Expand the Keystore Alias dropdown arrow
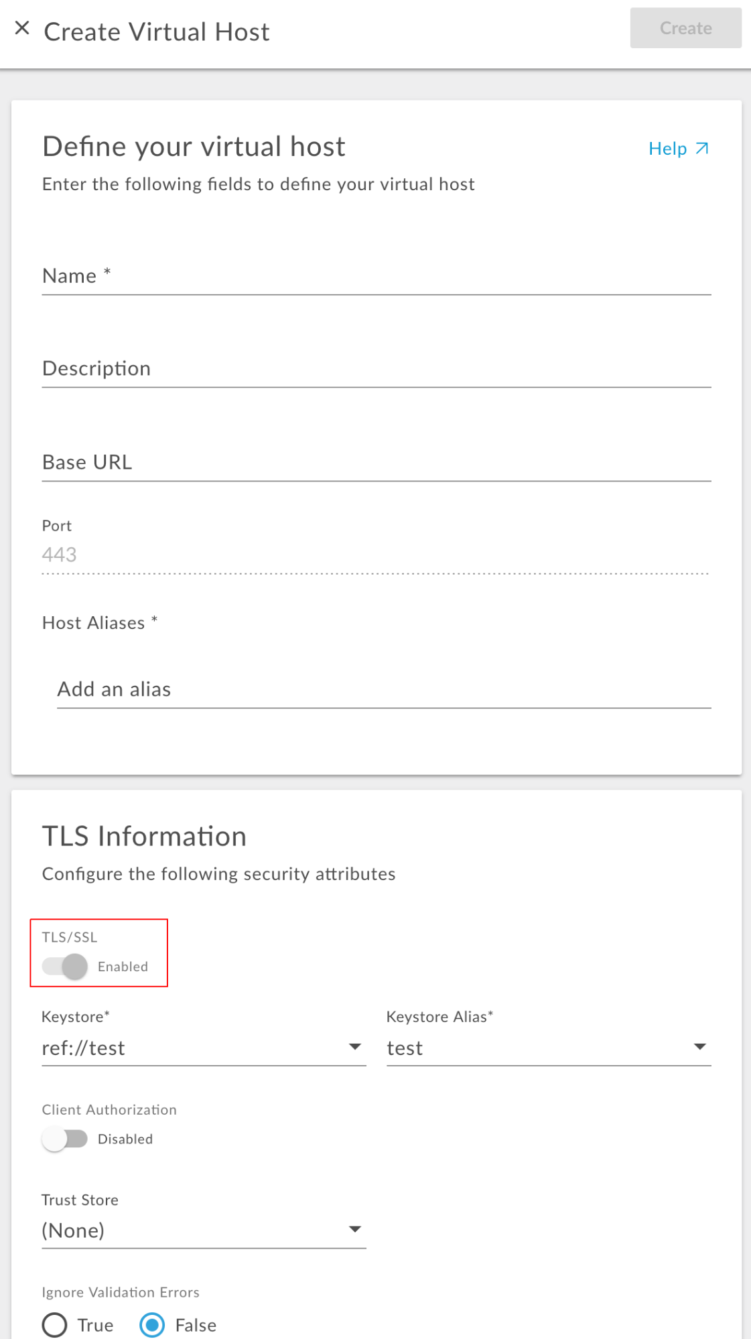Screen dimensions: 751x1339 point(700,1047)
